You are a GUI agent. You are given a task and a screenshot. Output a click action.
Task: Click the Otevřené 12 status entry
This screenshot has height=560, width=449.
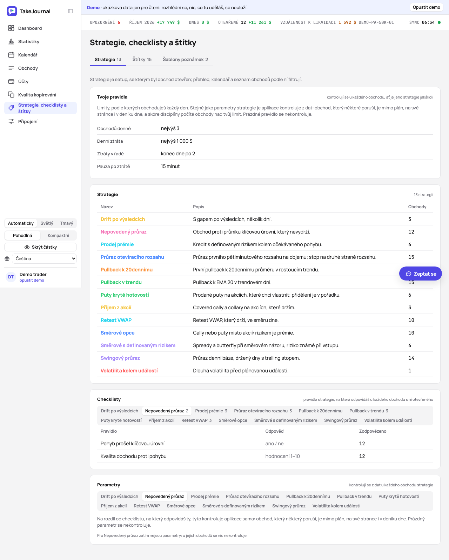(244, 22)
